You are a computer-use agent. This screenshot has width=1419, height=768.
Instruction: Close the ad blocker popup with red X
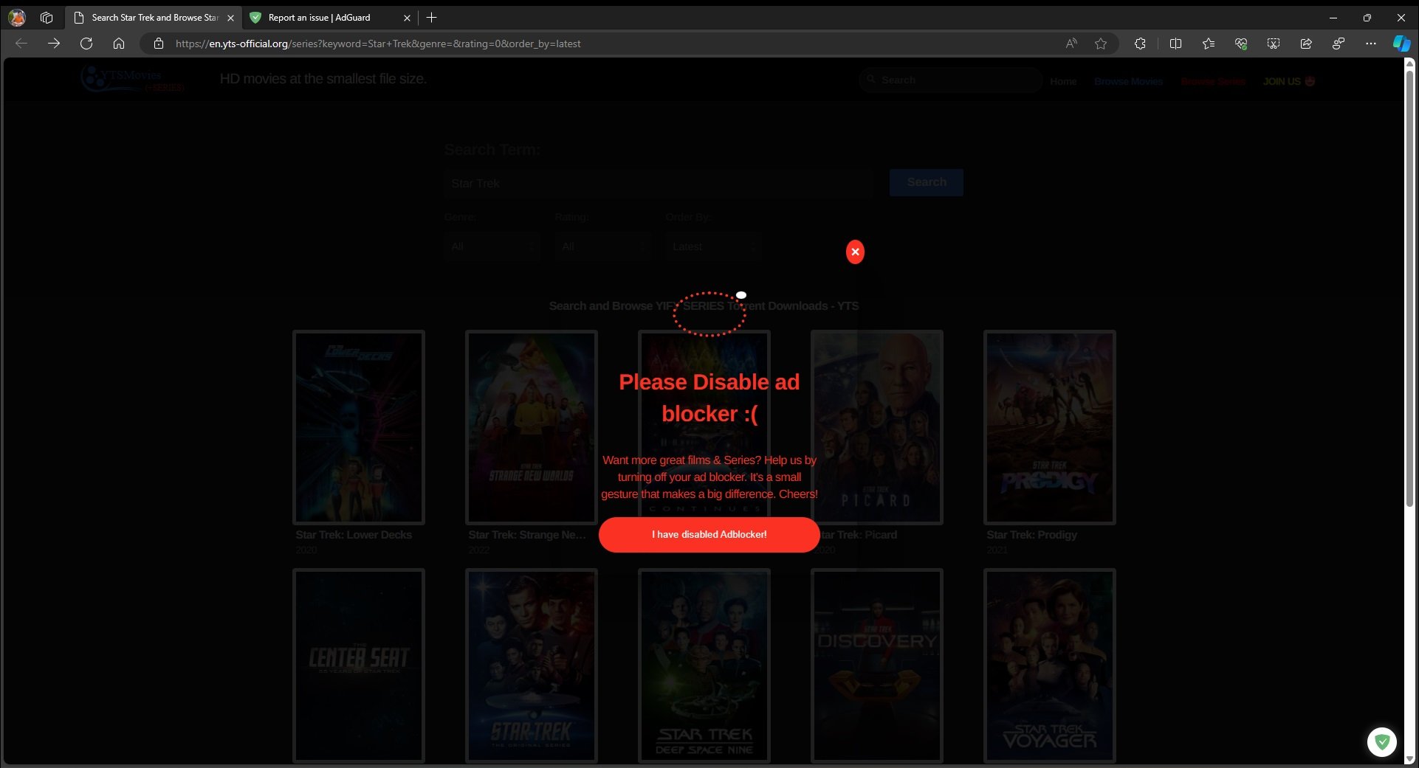coord(855,252)
